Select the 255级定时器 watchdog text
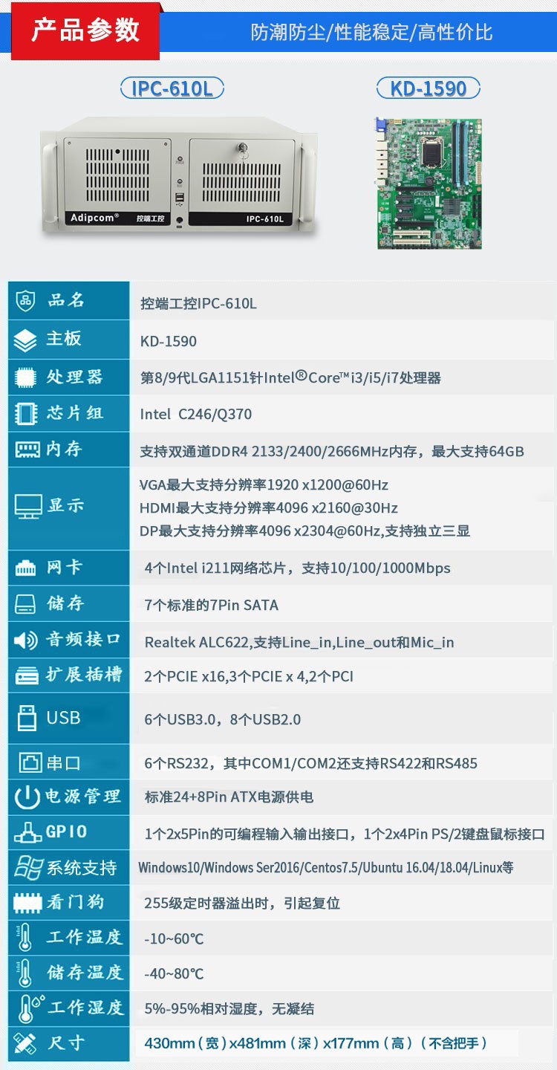Screen dimensions: 557x1070 [242, 904]
